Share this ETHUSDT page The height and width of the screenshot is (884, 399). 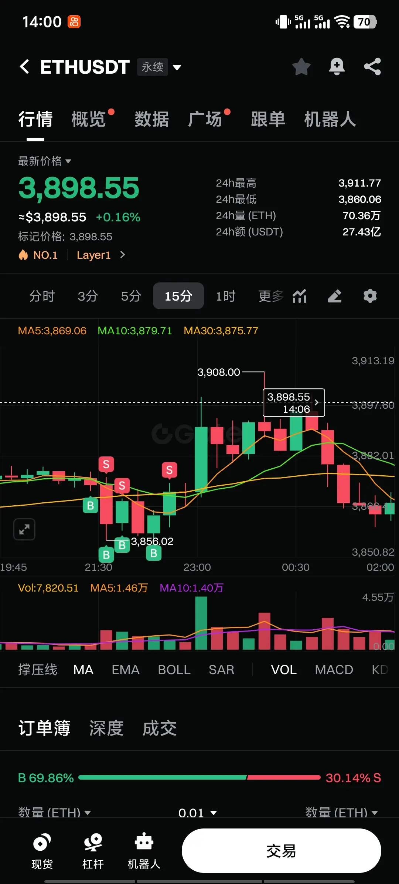pos(372,67)
